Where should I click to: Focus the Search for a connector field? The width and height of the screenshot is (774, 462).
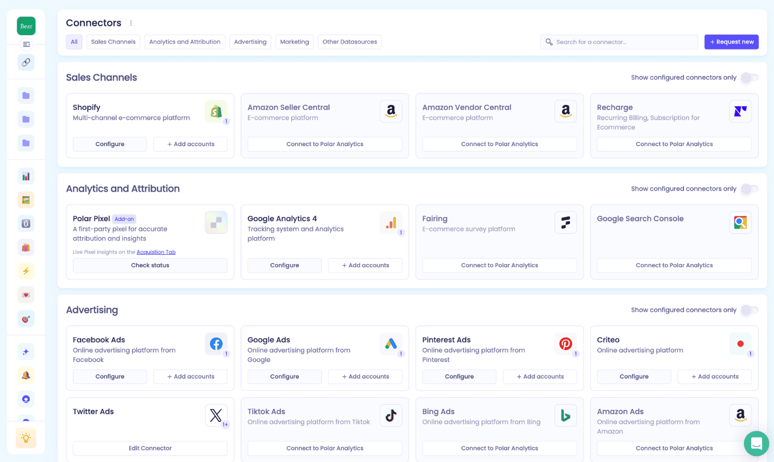point(619,42)
